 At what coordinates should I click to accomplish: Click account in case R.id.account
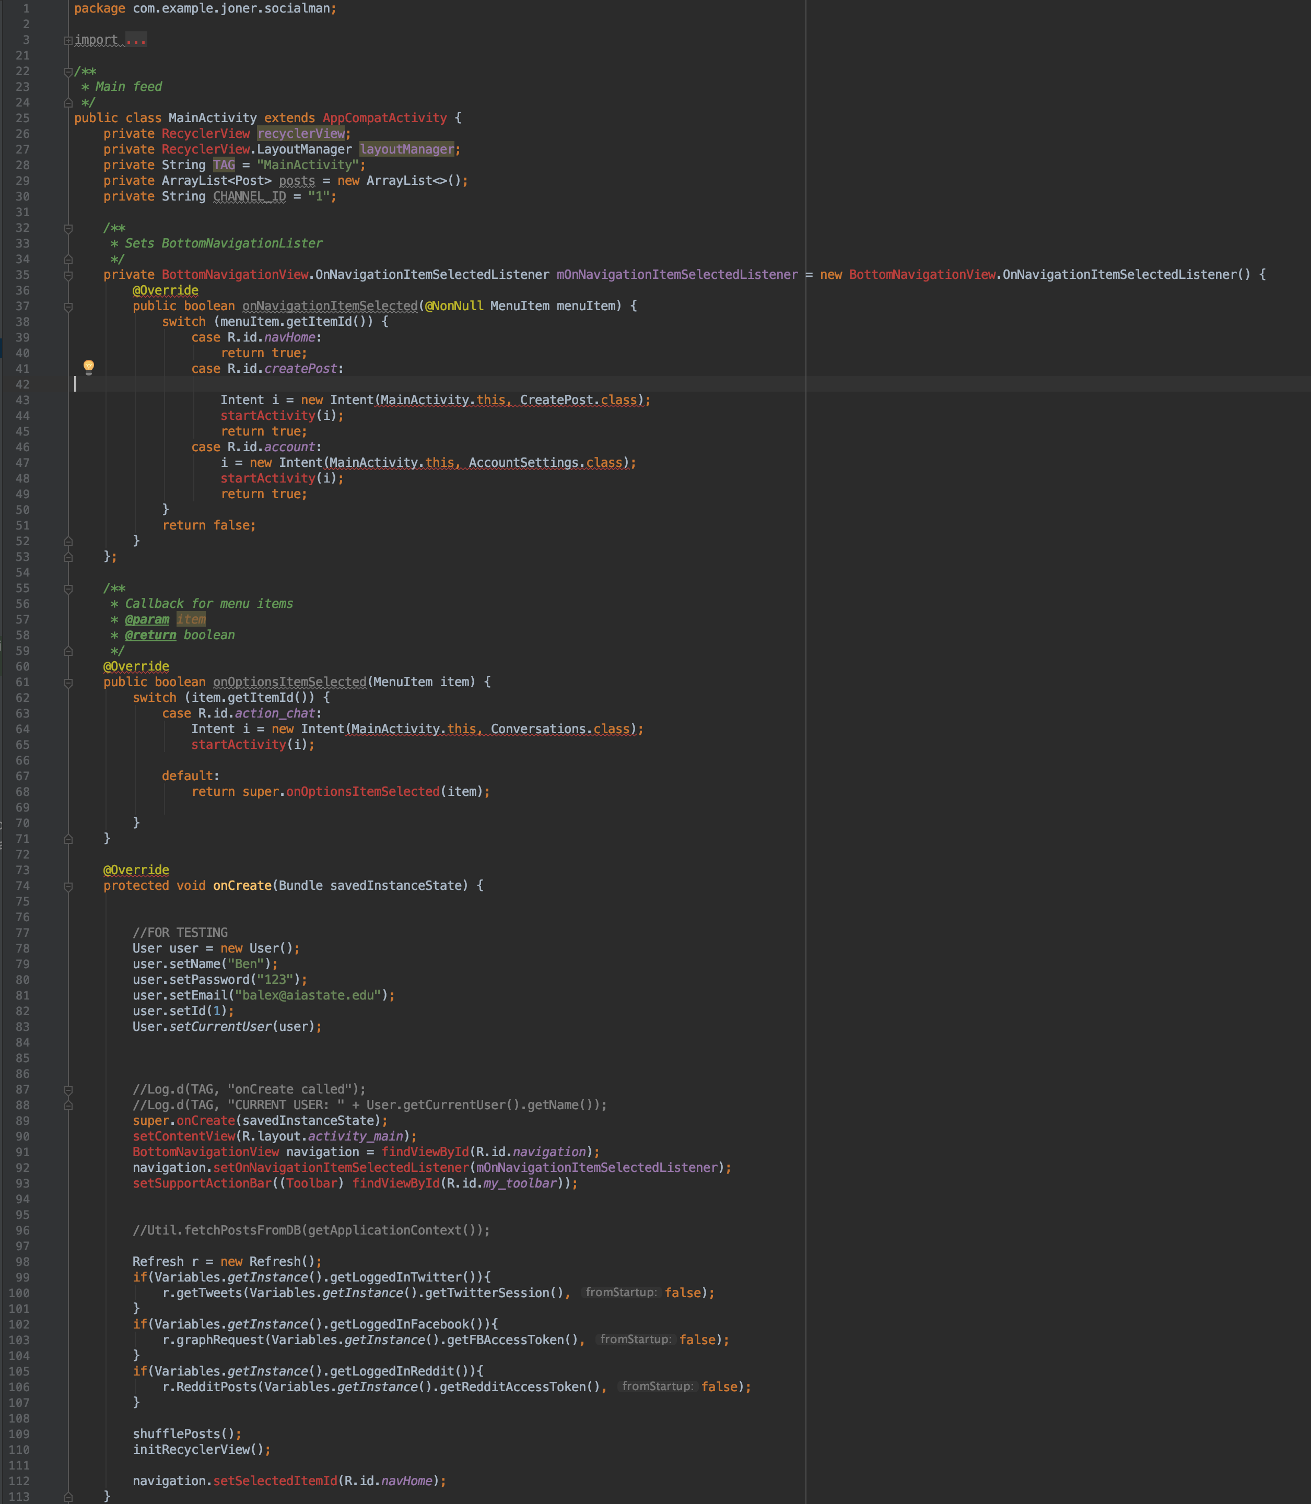290,447
